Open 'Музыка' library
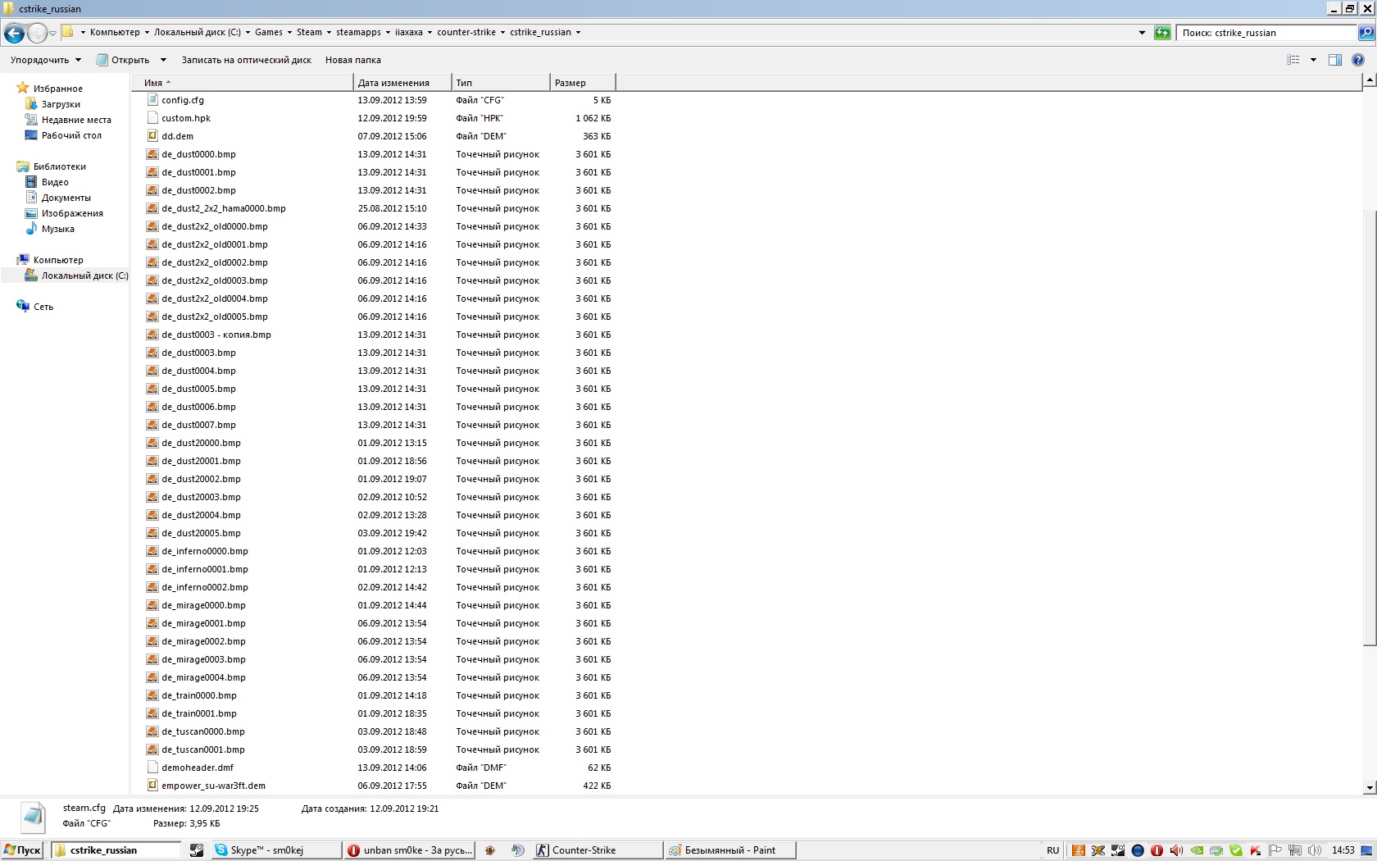Image resolution: width=1377 pixels, height=861 pixels. 58,229
